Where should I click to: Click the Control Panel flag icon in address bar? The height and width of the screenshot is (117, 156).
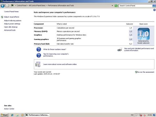pyautogui.click(x=12, y=5)
